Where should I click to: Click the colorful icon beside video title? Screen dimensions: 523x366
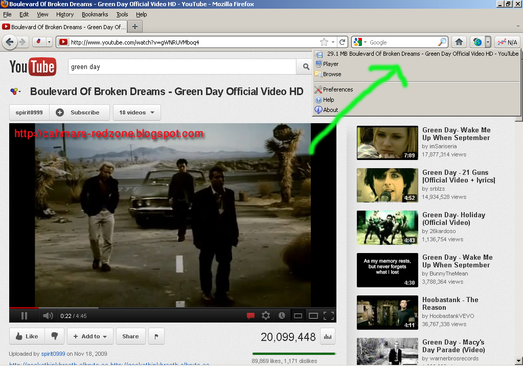pos(14,91)
